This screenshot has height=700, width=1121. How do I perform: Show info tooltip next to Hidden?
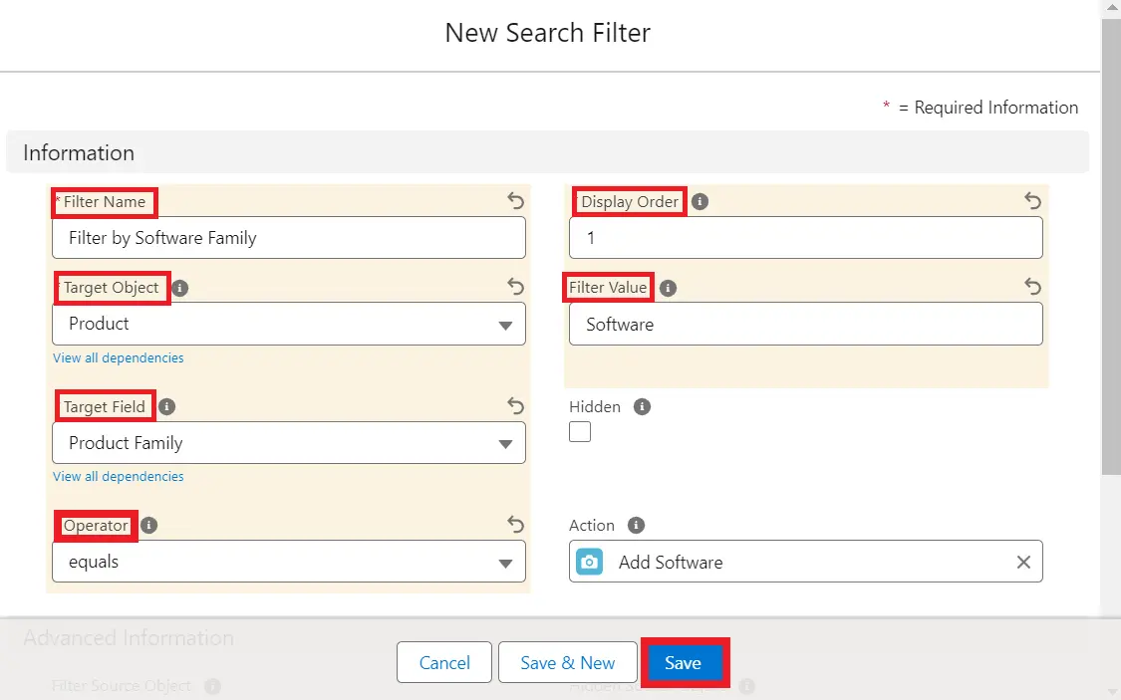[x=643, y=406]
